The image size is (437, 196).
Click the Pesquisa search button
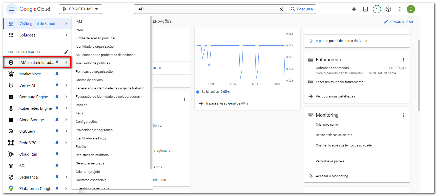click(302, 9)
